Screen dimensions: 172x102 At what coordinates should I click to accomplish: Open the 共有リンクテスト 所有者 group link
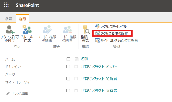point(99,91)
